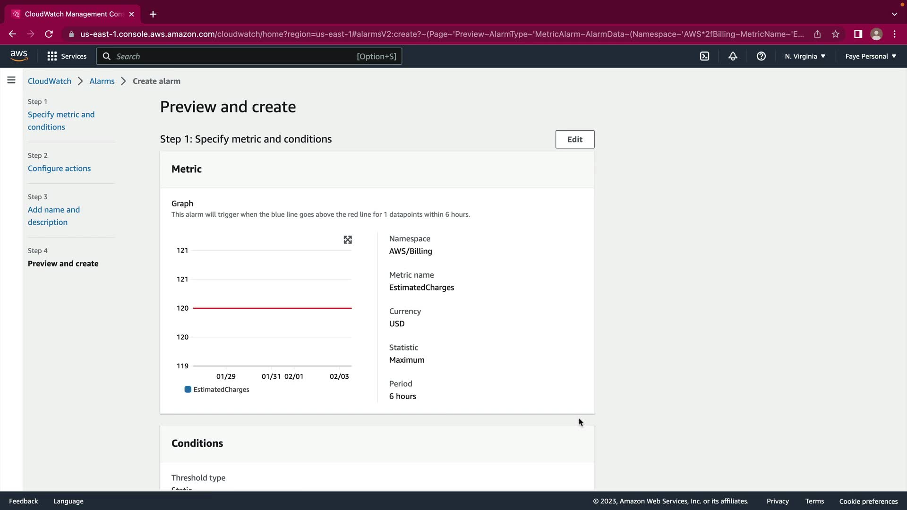Open the notifications bell icon

point(733,56)
